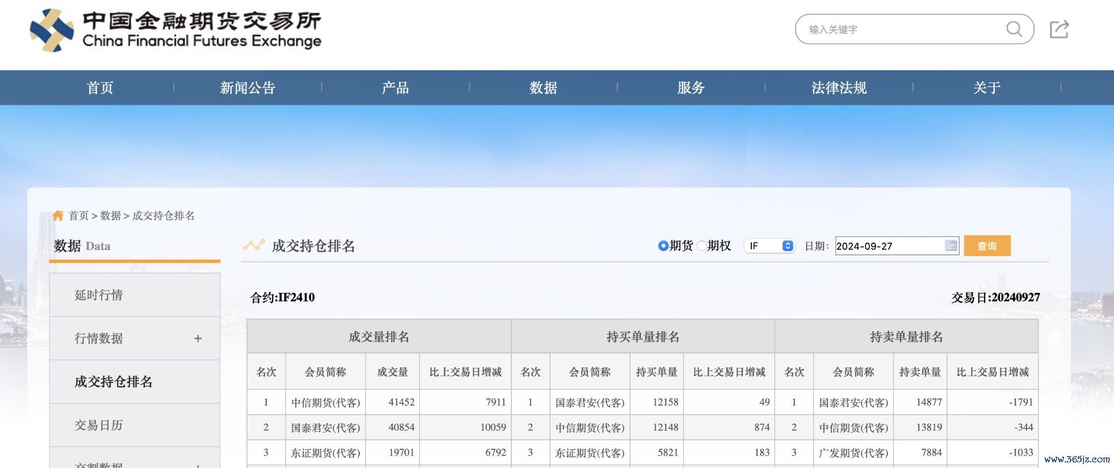Select the 期货 radio button

663,245
